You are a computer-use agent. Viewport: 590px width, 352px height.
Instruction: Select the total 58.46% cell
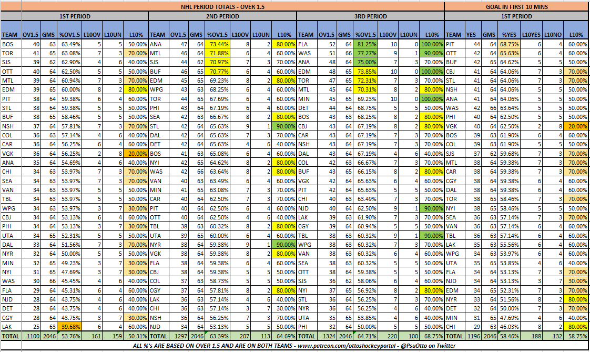[x=509, y=336]
